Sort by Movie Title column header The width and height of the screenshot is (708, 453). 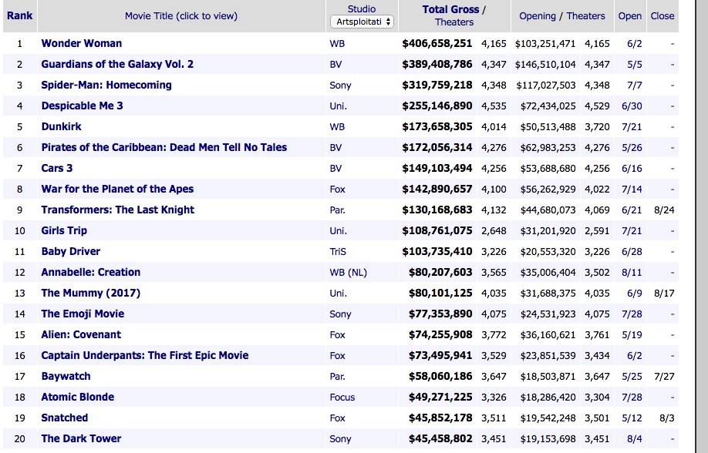point(181,15)
